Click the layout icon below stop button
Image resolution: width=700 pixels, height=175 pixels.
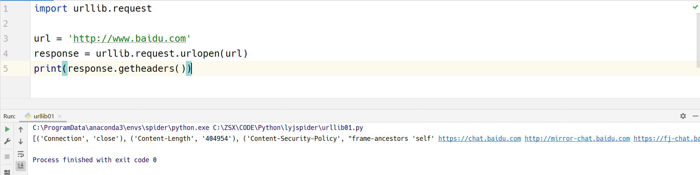(7, 172)
